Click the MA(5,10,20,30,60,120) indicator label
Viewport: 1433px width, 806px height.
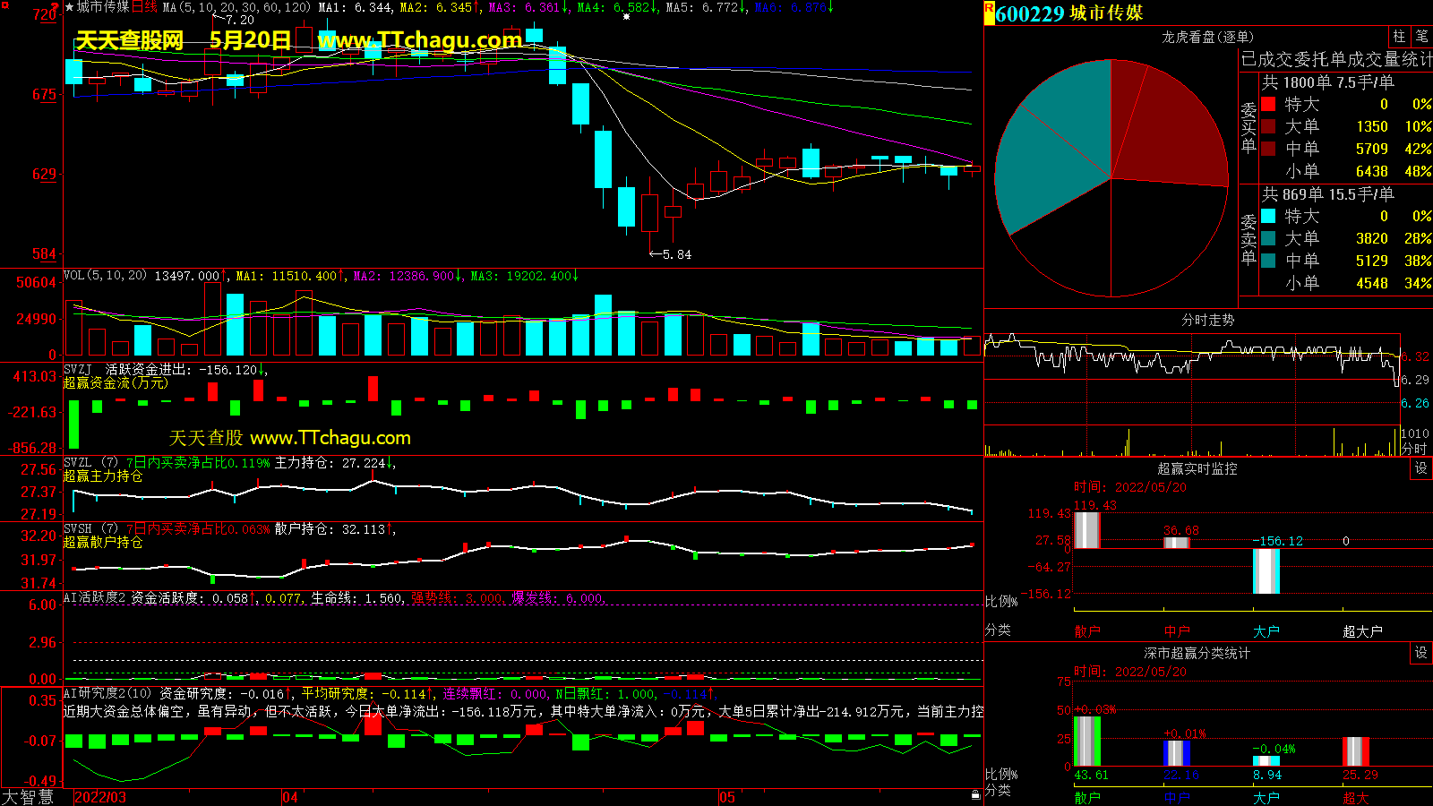click(236, 7)
